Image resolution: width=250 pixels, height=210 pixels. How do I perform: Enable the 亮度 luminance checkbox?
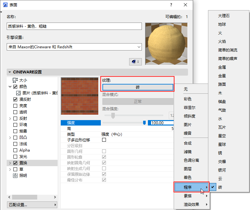15,106
